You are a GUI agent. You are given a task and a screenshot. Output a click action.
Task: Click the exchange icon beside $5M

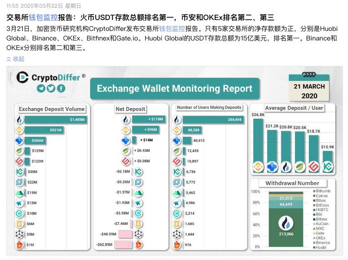click(x=20, y=234)
